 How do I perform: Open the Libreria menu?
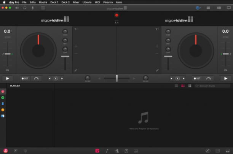(x=87, y=2)
